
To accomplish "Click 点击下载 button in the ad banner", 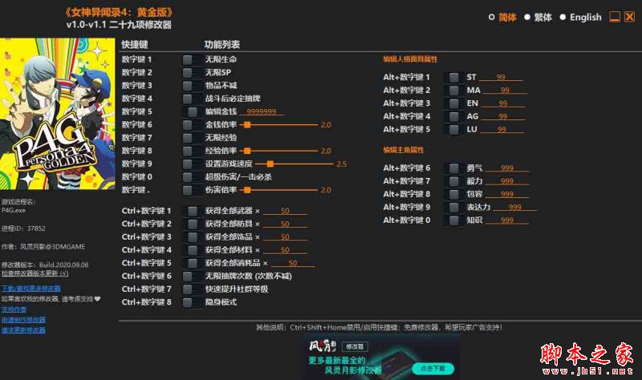I will coord(433,369).
